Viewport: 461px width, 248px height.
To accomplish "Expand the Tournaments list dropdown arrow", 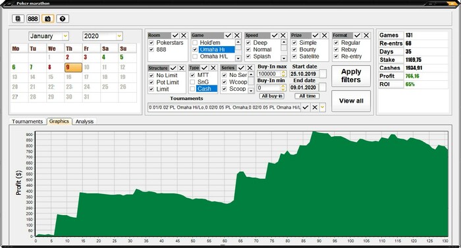I will point(323,107).
